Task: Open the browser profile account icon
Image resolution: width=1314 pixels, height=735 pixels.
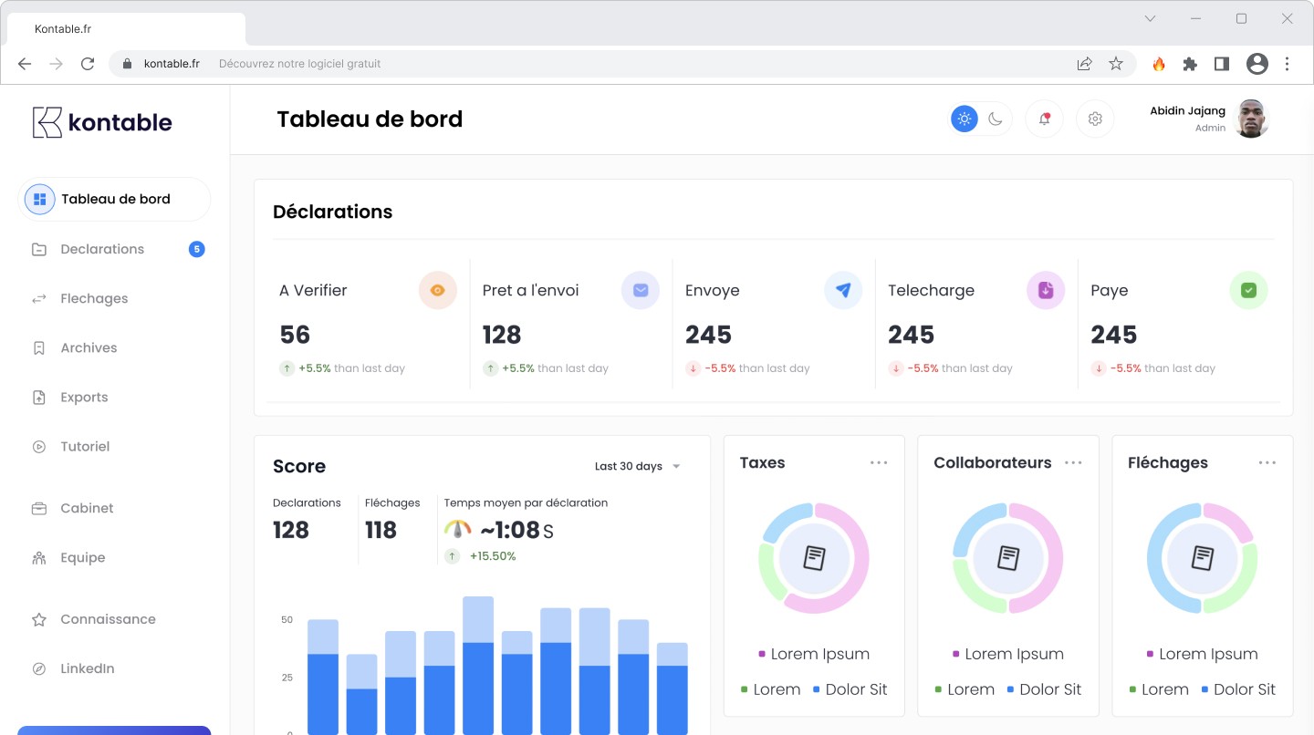Action: click(x=1257, y=64)
